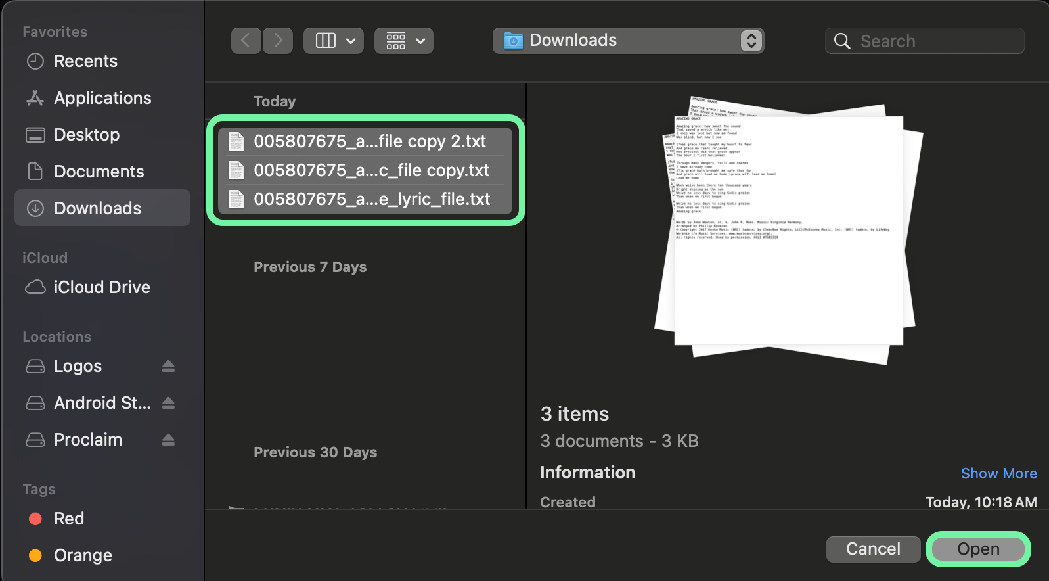Go forward with the right chevron button
This screenshot has height=581, width=1049.
pyautogui.click(x=278, y=41)
